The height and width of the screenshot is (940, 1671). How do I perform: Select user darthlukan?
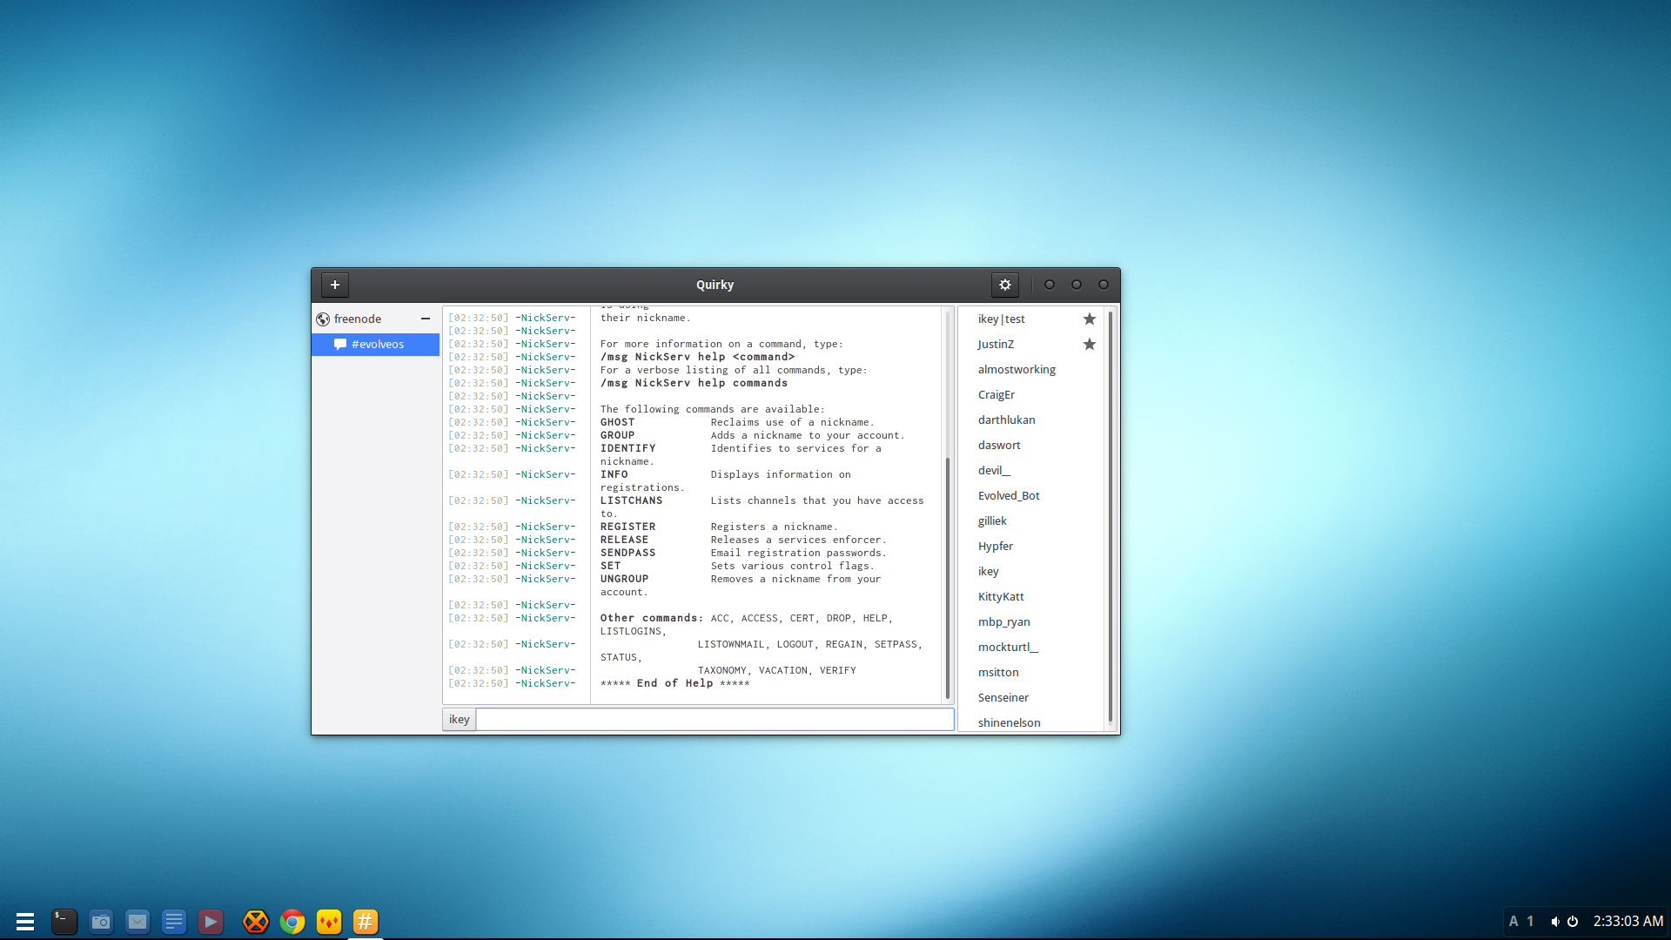pos(1031,420)
